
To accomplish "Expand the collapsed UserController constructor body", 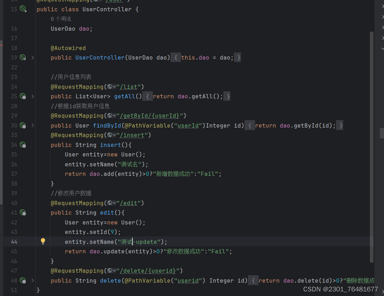I will coord(32,57).
